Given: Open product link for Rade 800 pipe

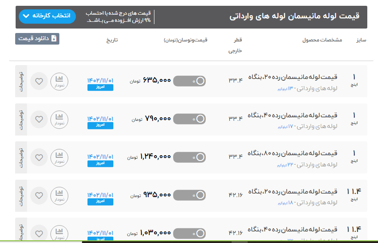Looking at the screenshot, I should [x=292, y=153].
